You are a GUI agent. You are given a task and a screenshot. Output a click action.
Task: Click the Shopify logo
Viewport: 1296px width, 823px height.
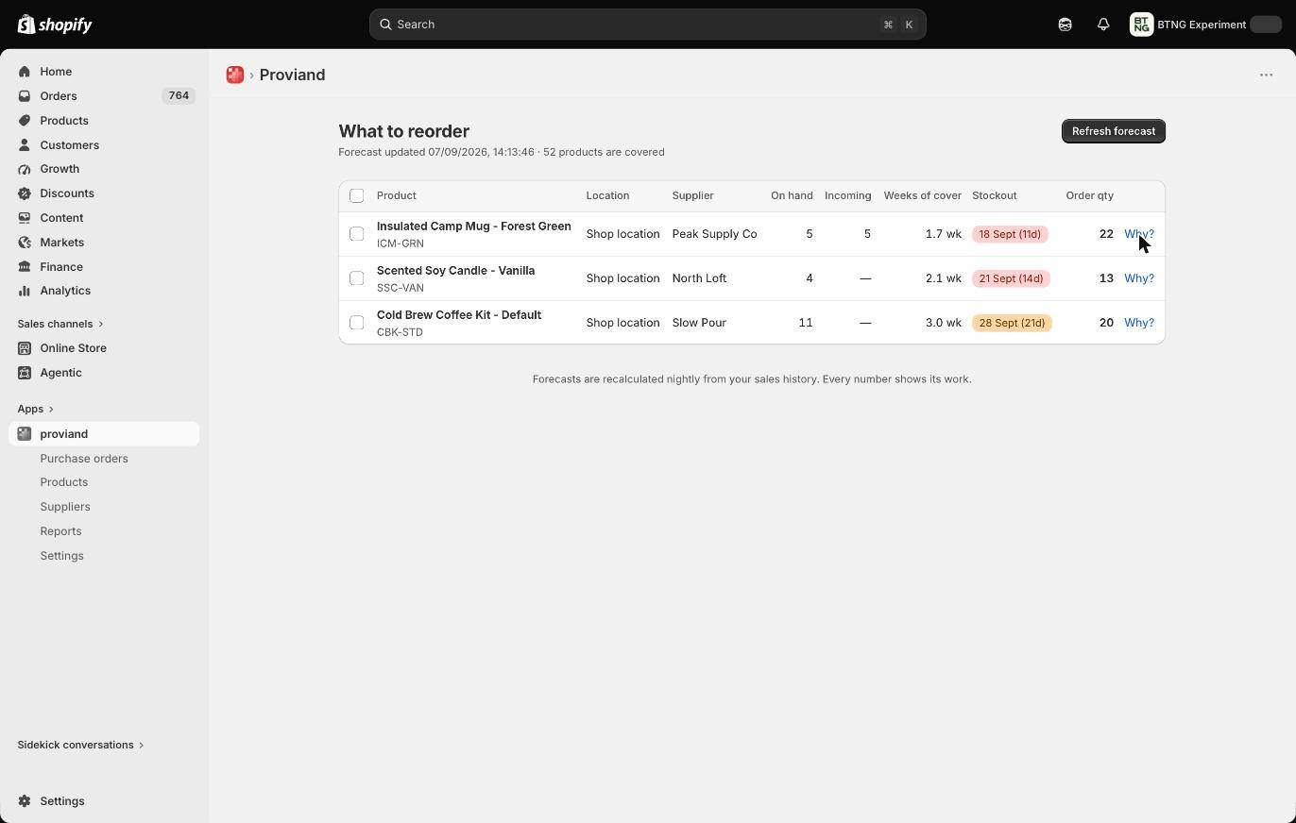tap(55, 25)
